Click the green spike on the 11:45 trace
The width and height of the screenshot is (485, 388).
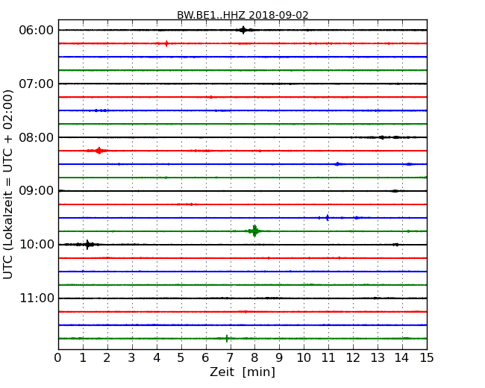[x=227, y=339]
